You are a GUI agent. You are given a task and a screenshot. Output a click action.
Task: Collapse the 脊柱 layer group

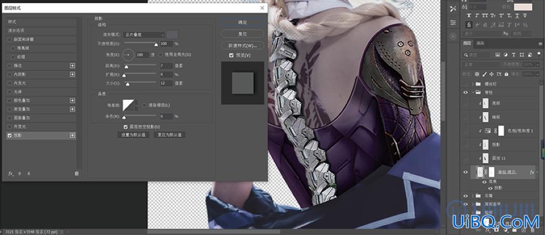[473, 93]
